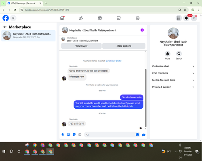Open notifications bell with 20+ badge
This screenshot has height=161, width=202.
coord(186,18)
